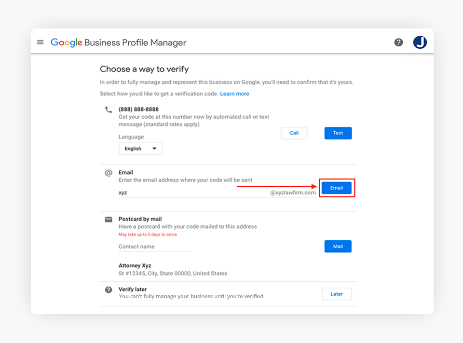
Task: Click the @xyzlawfirm.com domain suffix
Action: [293, 192]
